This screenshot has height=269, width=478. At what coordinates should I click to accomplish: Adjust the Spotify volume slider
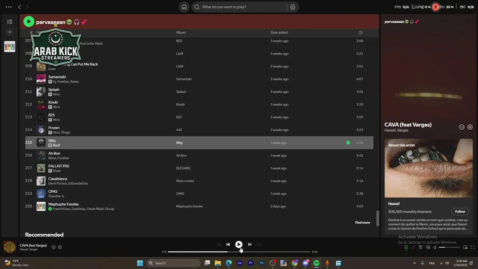[449, 247]
